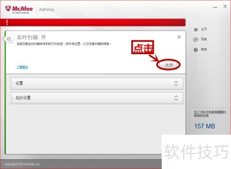Click the back double-chevron arrow
231x169 pixels.
[x=9, y=39]
